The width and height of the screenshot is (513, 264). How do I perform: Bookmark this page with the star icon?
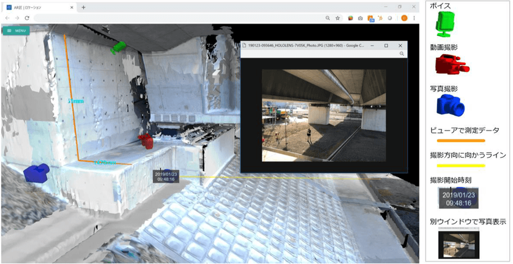pyautogui.click(x=338, y=18)
